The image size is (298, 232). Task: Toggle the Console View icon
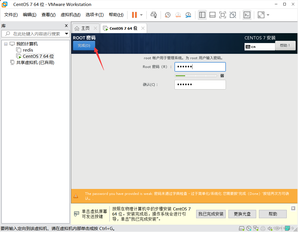click(247, 15)
